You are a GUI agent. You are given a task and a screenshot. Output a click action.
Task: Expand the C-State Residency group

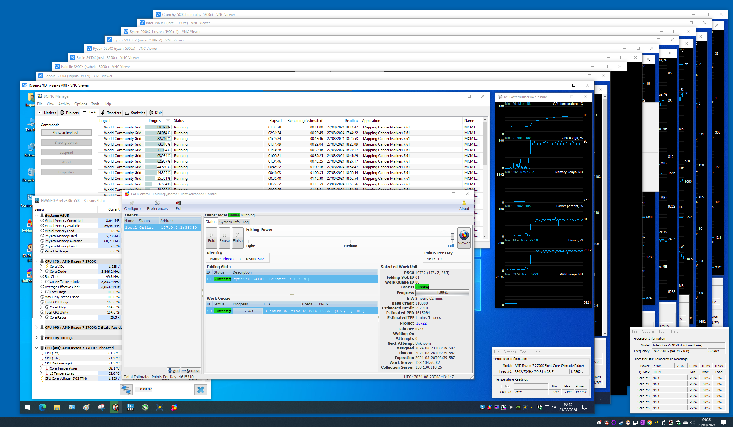click(37, 327)
